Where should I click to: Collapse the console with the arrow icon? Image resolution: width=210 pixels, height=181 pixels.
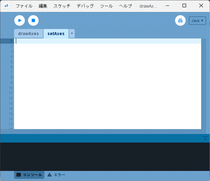click(205, 138)
